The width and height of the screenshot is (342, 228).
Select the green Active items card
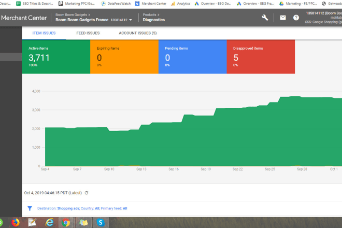[x=56, y=56]
